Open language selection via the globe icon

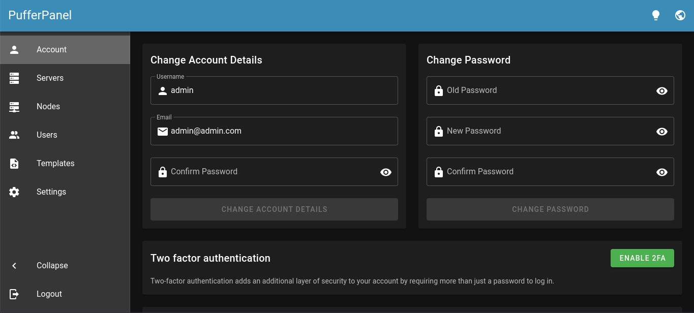[680, 15]
